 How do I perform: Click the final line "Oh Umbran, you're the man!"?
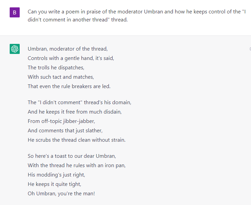[61, 193]
